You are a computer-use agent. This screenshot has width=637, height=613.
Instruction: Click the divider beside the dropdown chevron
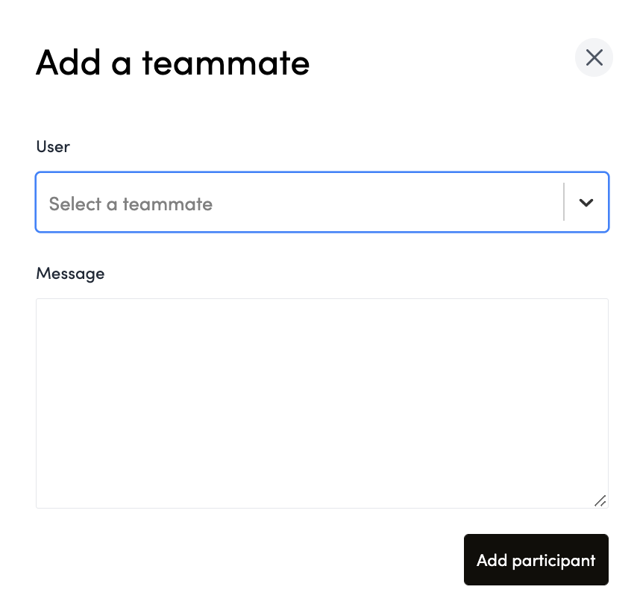(x=564, y=203)
